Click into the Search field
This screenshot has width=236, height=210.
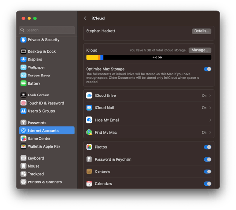pyautogui.click(x=47, y=30)
